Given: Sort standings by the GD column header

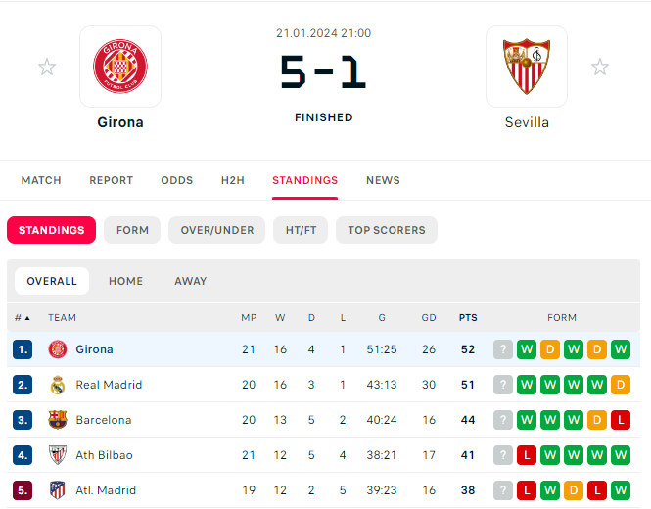Looking at the screenshot, I should (429, 318).
